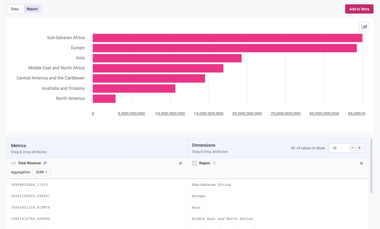The height and width of the screenshot is (229, 380).
Task: Open the SUM aggregation dropdown
Action: coord(41,172)
